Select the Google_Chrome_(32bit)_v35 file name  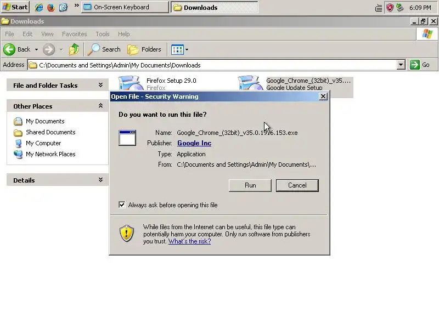pyautogui.click(x=308, y=81)
